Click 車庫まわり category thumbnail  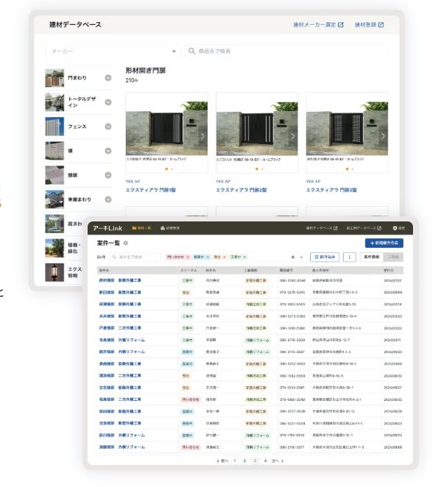(54, 199)
